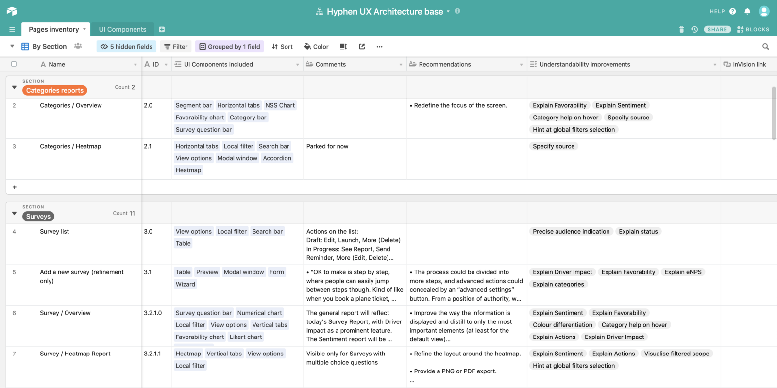Select the Survey / Heatmap Report record
The height and width of the screenshot is (388, 777).
click(x=75, y=354)
